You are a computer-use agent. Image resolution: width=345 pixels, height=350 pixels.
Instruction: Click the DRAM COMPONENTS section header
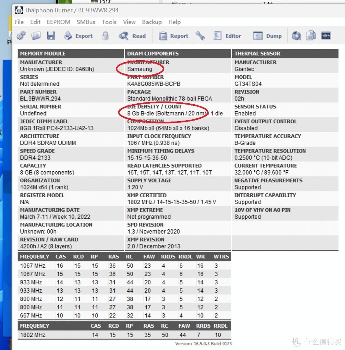[178, 54]
